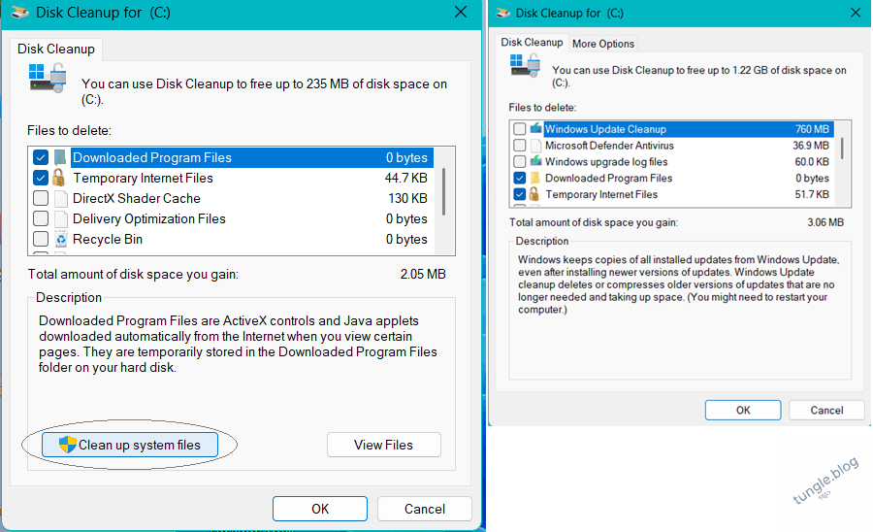Click OK in right Disk Cleanup window

click(x=743, y=410)
